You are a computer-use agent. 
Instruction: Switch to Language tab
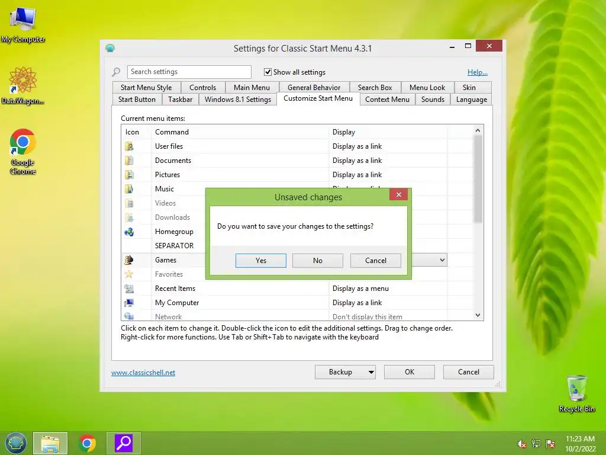472,100
